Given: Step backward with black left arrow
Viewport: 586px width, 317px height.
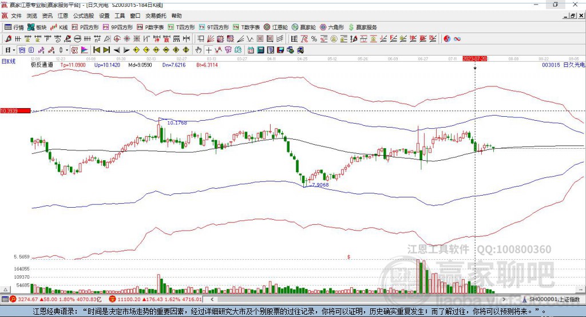Looking at the screenshot, I should point(117,50).
